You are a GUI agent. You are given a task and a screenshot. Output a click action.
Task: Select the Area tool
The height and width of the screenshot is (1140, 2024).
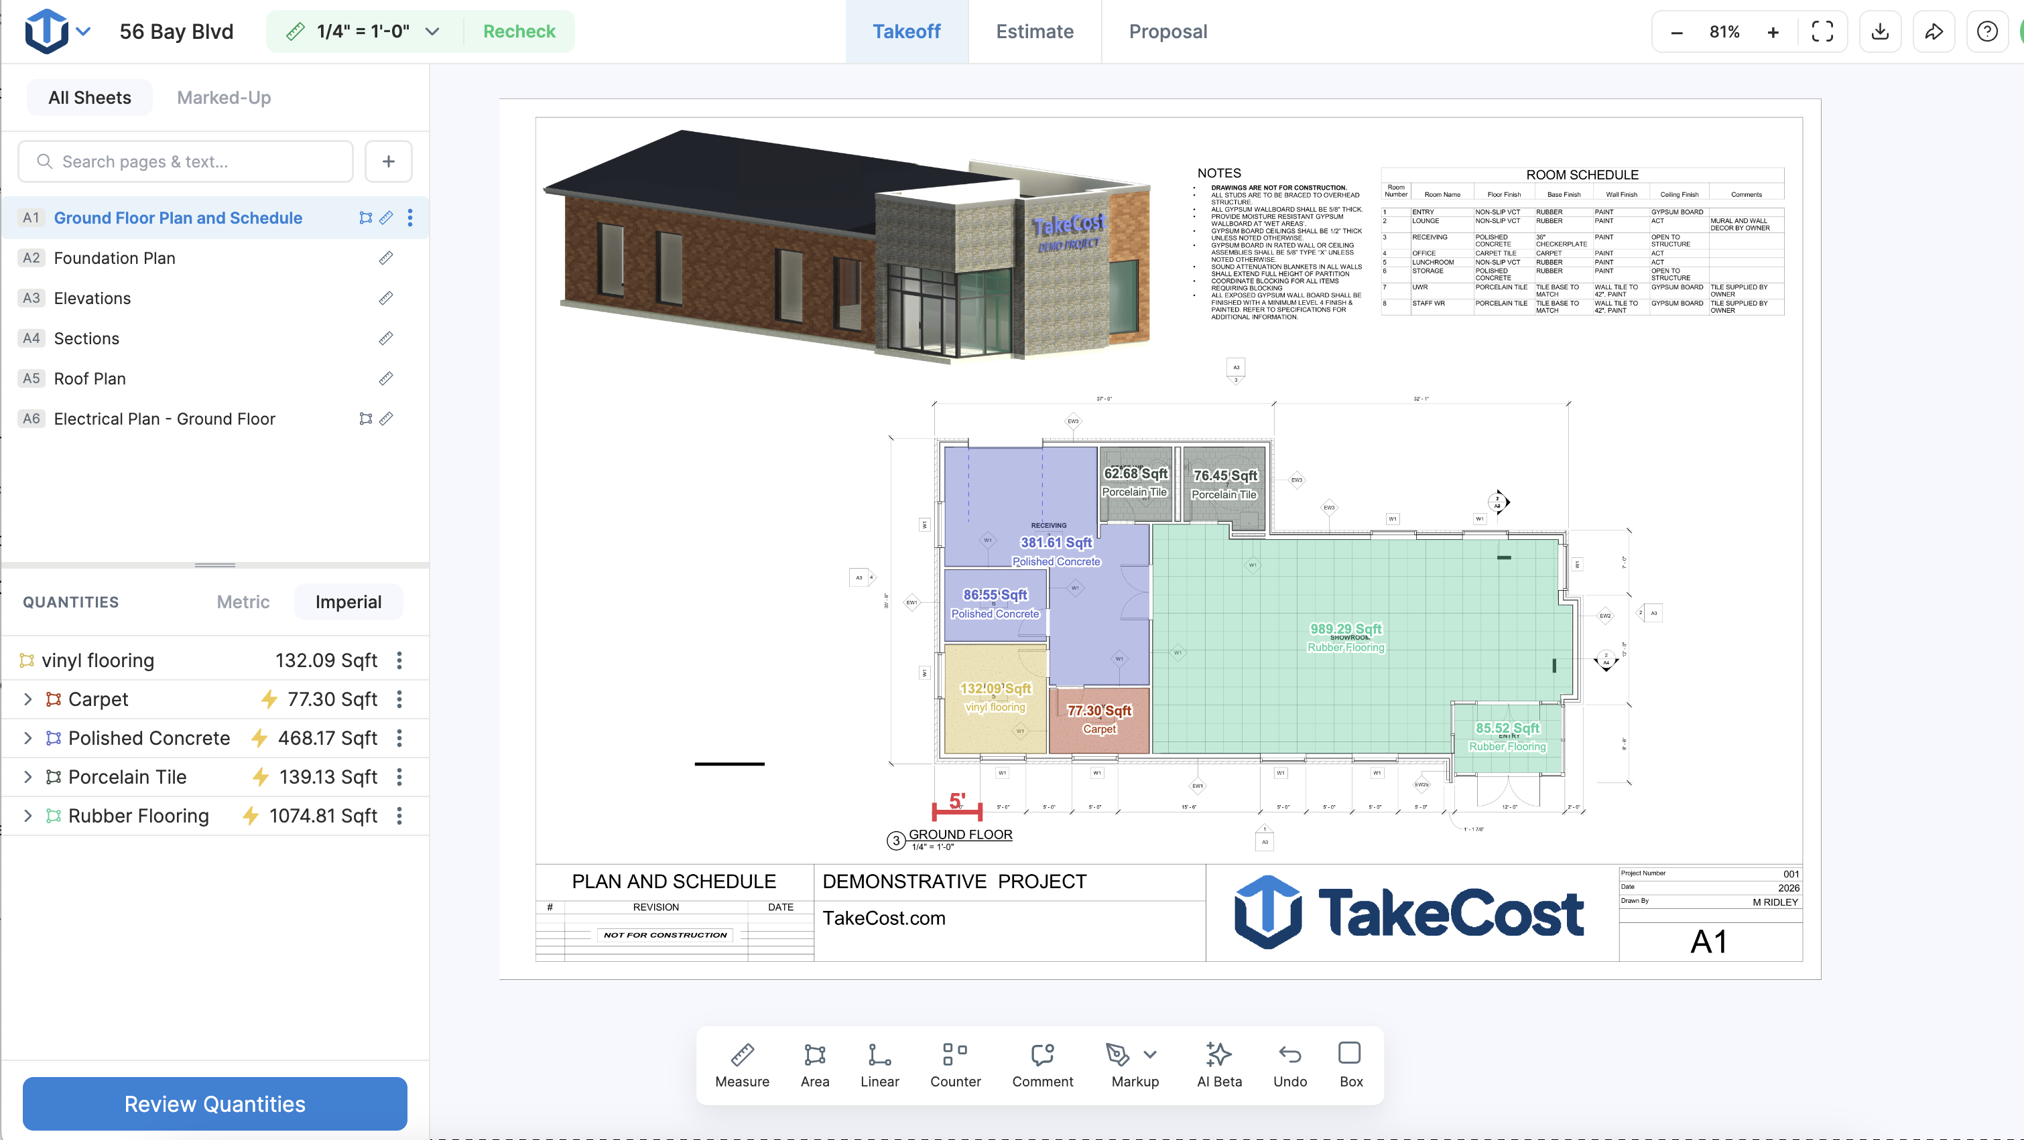[x=814, y=1066]
